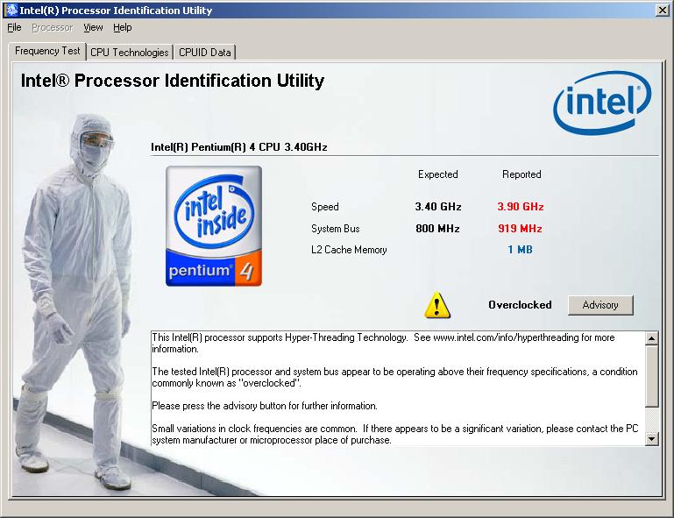Click the Intel Inside Pentium 4 badge
This screenshot has height=518, width=674.
pos(214,226)
